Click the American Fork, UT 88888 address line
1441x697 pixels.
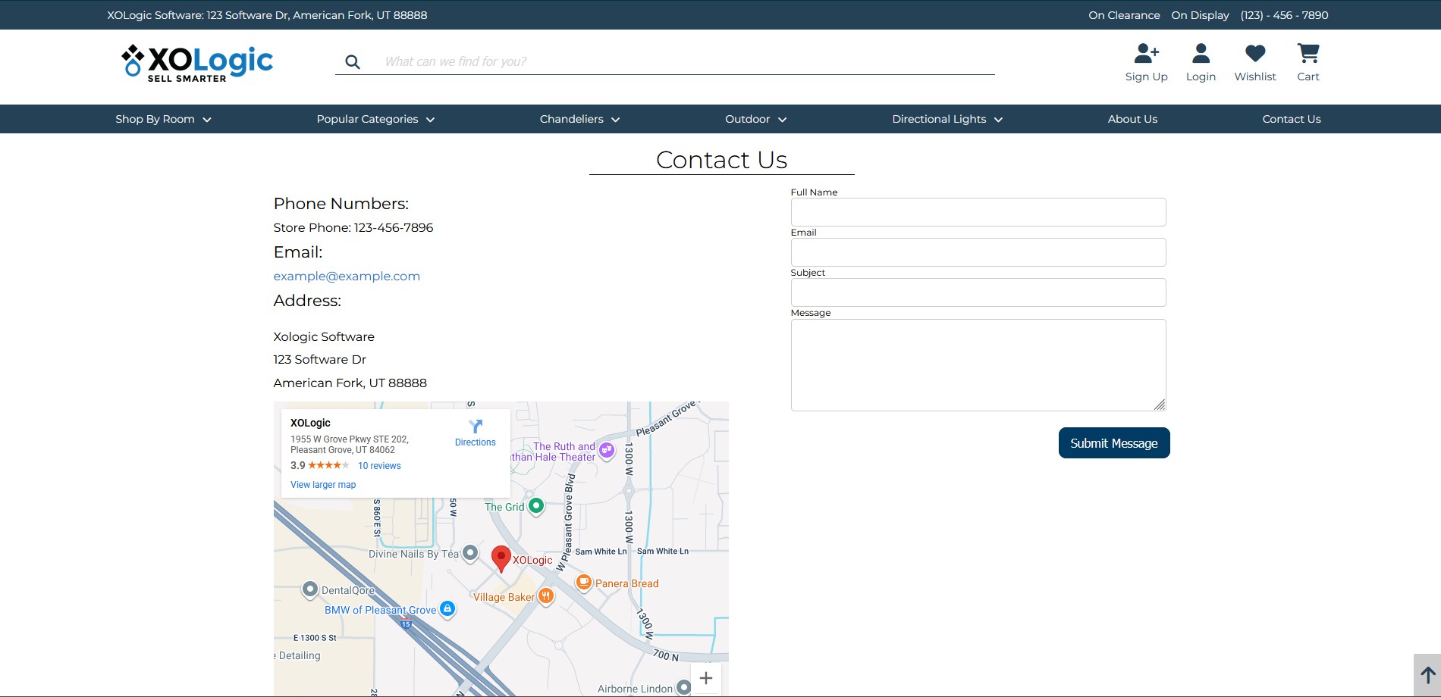click(350, 383)
